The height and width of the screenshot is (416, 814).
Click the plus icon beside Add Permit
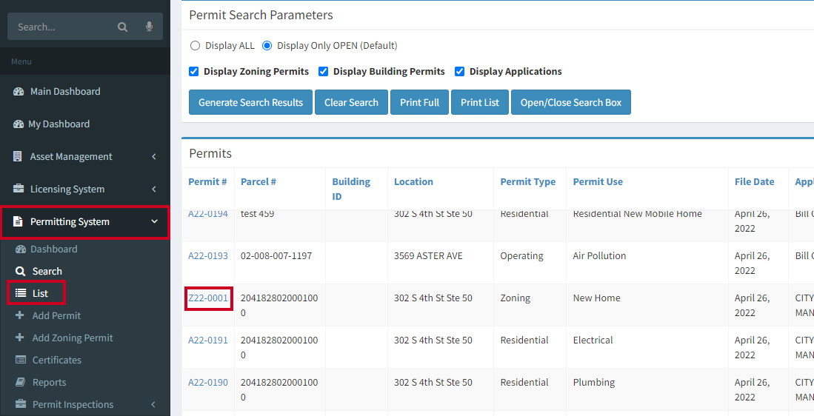coord(20,315)
